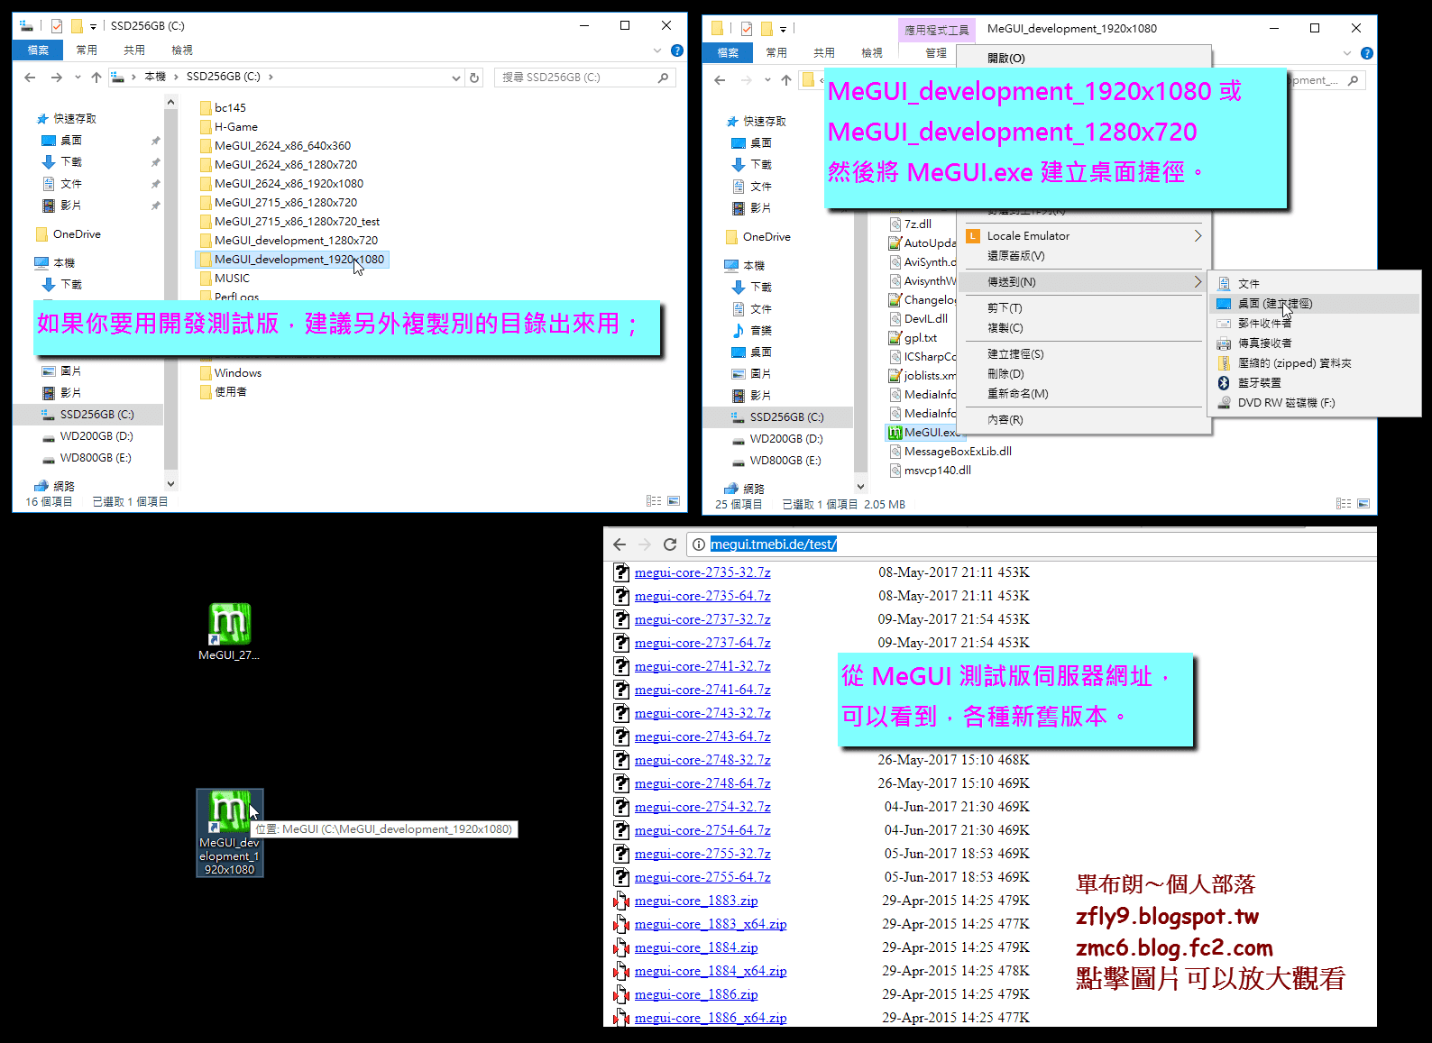The image size is (1432, 1043).
Task: Click the megui-core_1883.zip file icon
Action: point(621,901)
